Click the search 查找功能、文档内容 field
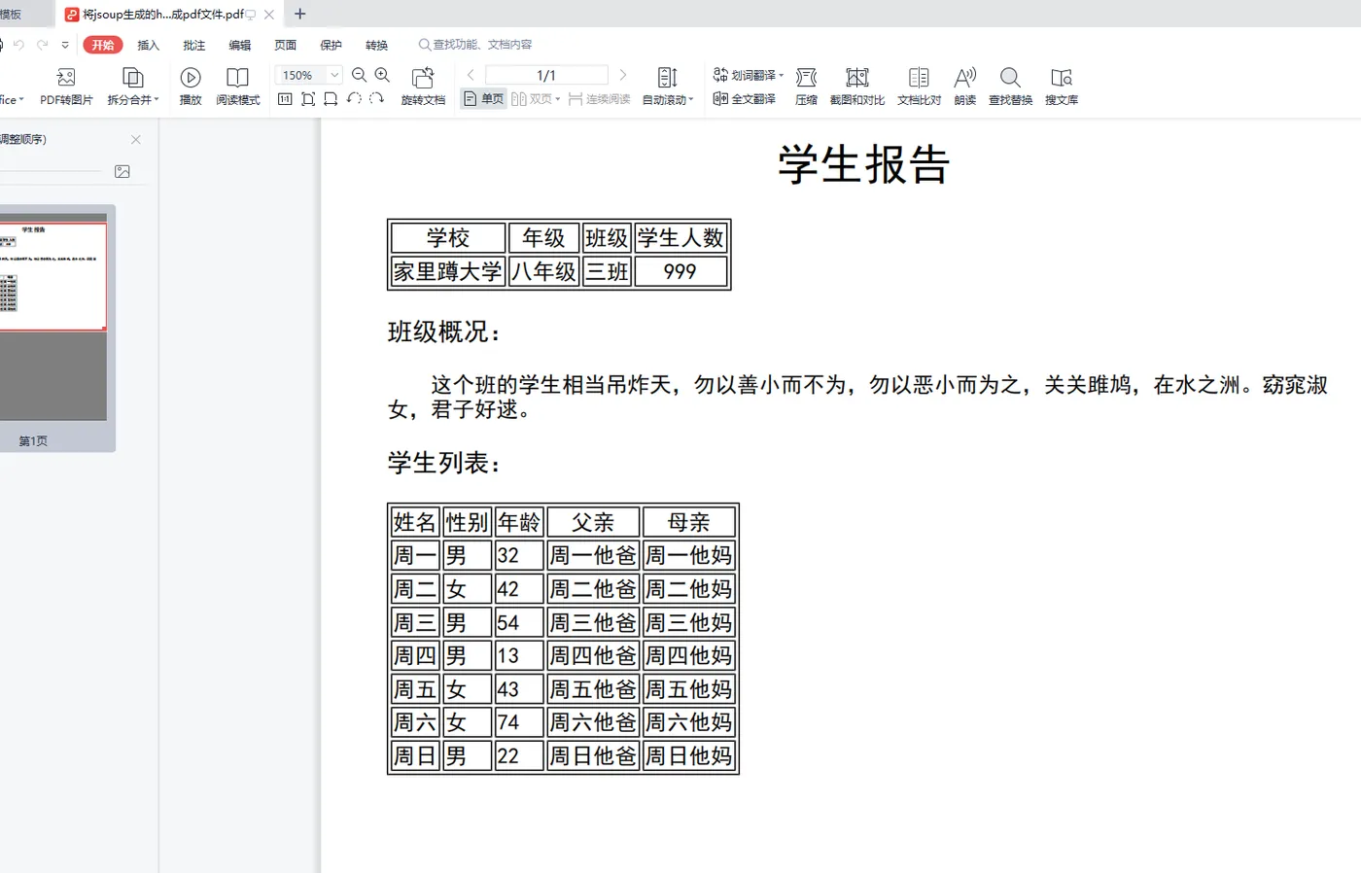Viewport: 1361px width, 873px height. pos(476,45)
